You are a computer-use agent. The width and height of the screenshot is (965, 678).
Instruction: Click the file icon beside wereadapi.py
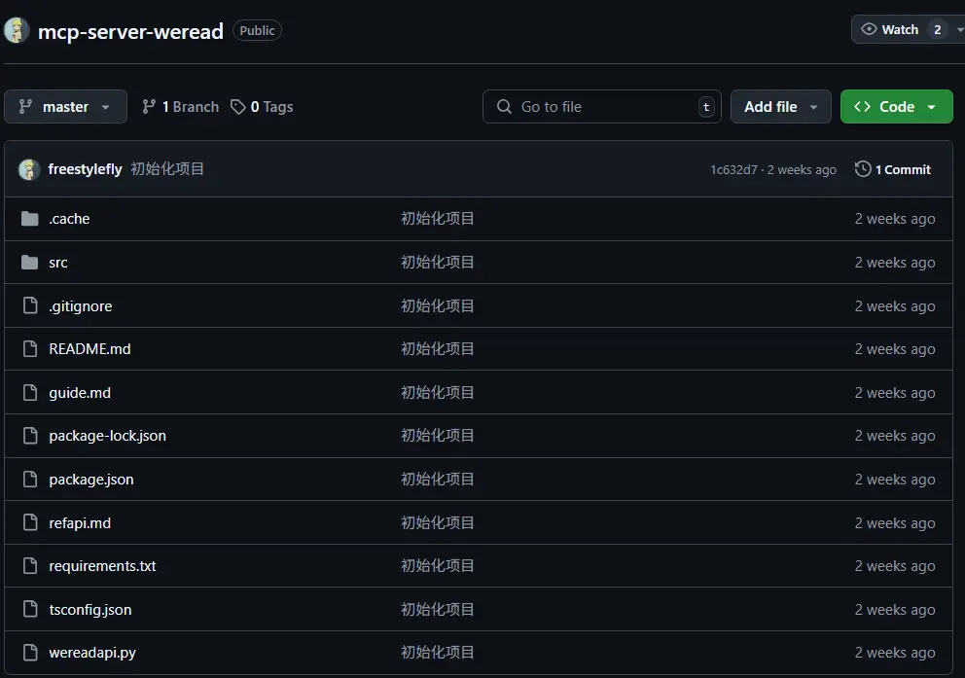(29, 653)
